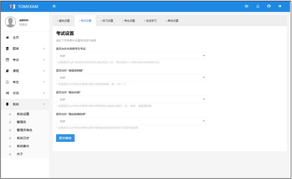Expand 题库 chevron in sidebar

(44, 48)
